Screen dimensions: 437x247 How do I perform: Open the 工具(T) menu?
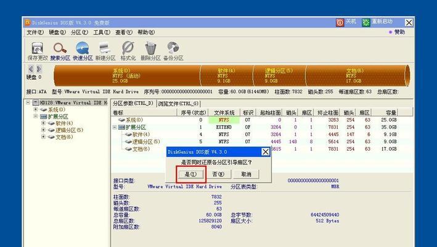102,32
